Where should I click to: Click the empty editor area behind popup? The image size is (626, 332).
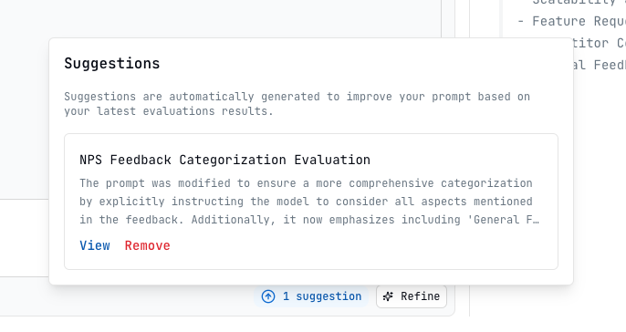220,18
